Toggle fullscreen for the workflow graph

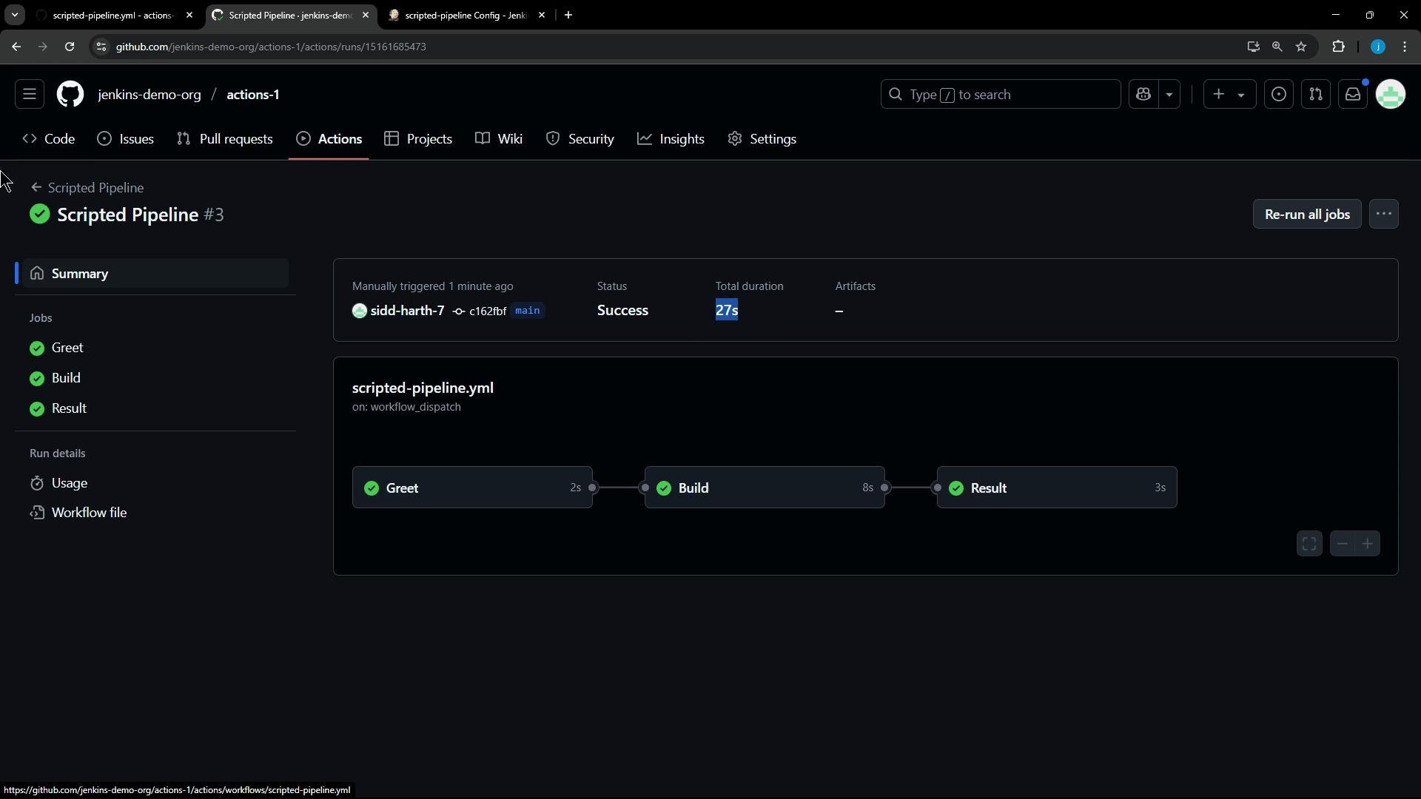1309,544
